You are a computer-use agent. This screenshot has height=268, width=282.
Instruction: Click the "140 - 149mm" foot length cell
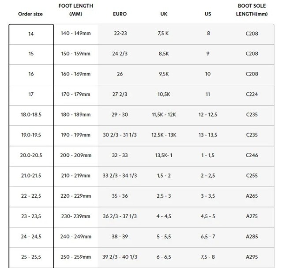pos(75,34)
